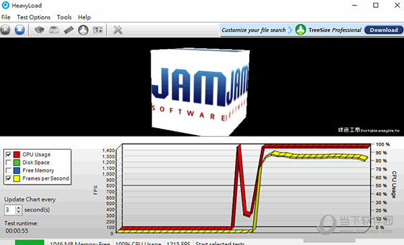Open the Tools menu
The height and width of the screenshot is (245, 404).
point(64,17)
